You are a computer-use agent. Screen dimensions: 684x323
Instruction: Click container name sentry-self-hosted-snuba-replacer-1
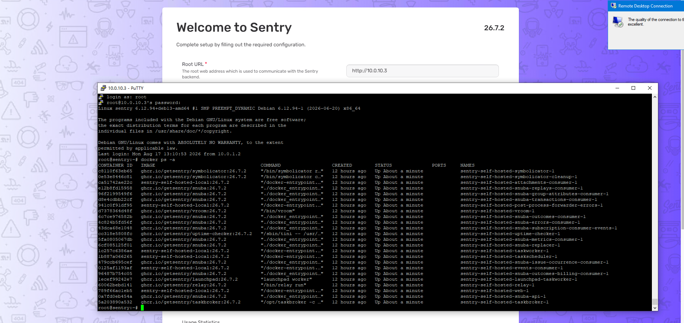click(510, 245)
